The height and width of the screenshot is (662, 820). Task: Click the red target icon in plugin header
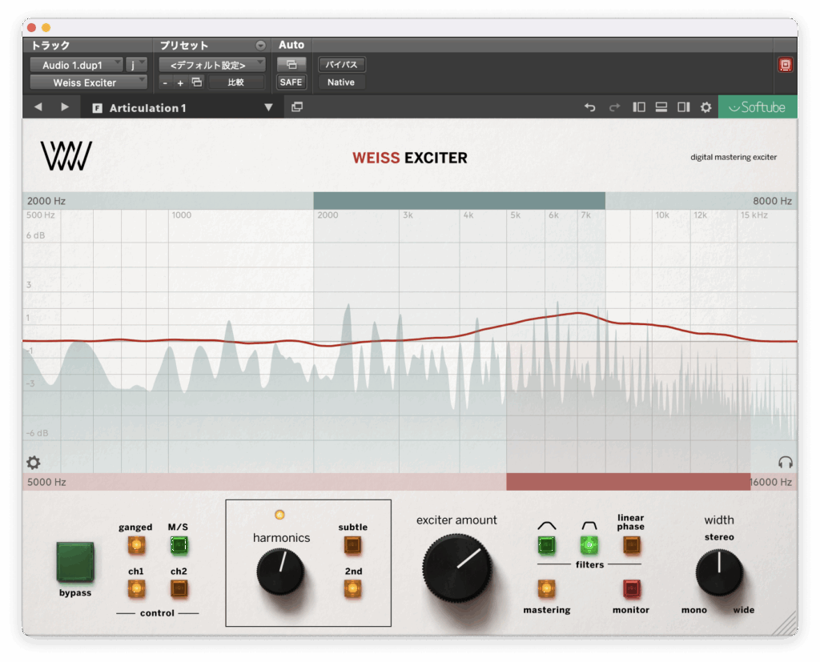click(786, 65)
